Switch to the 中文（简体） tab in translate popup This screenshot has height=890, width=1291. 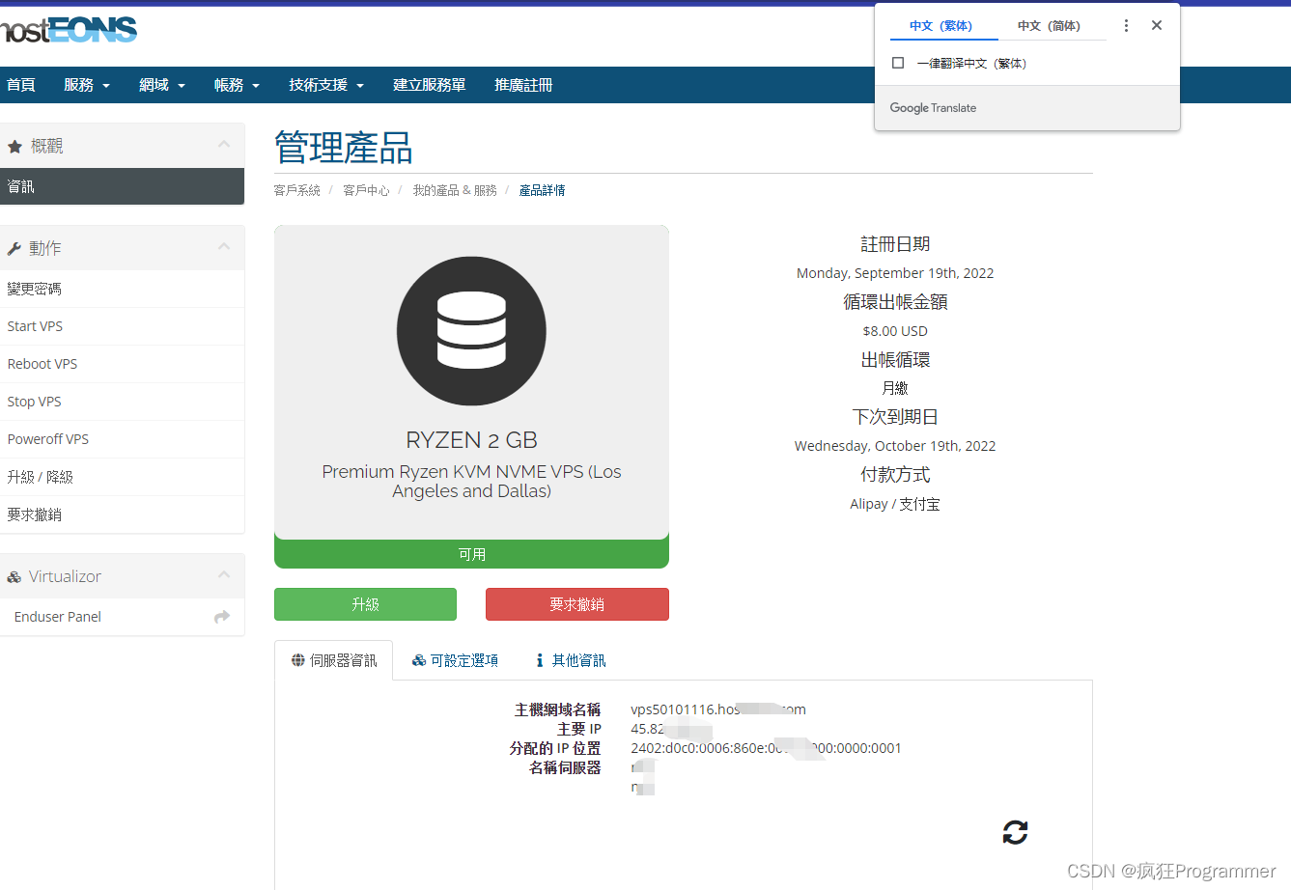[x=1052, y=25]
